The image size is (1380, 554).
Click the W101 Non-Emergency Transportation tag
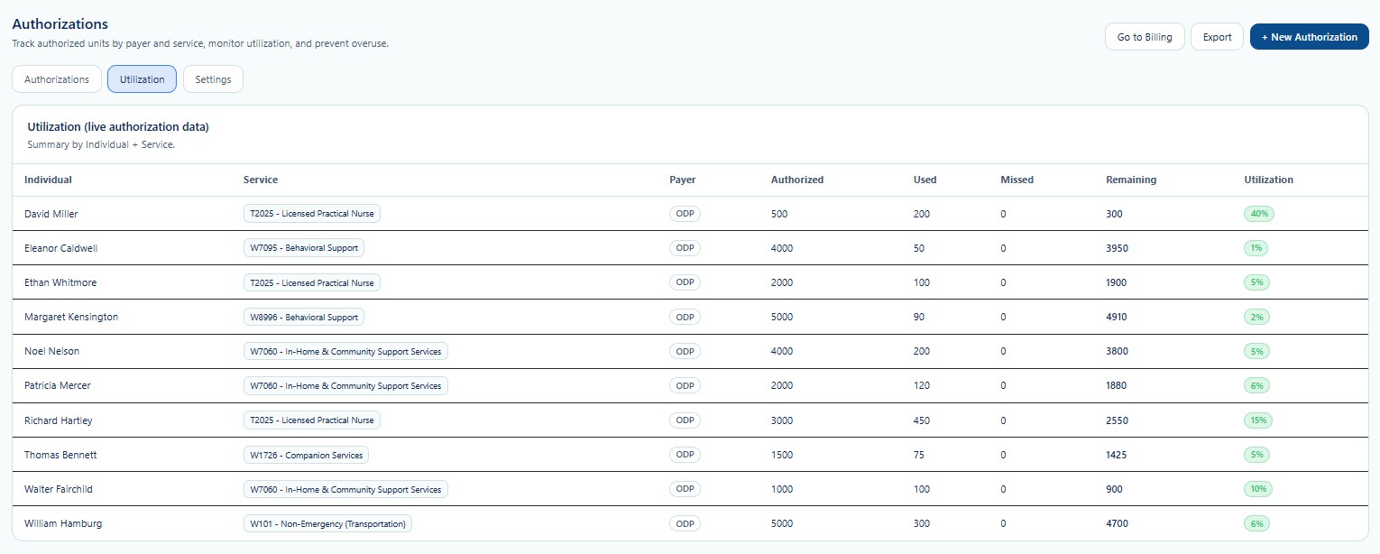[328, 523]
